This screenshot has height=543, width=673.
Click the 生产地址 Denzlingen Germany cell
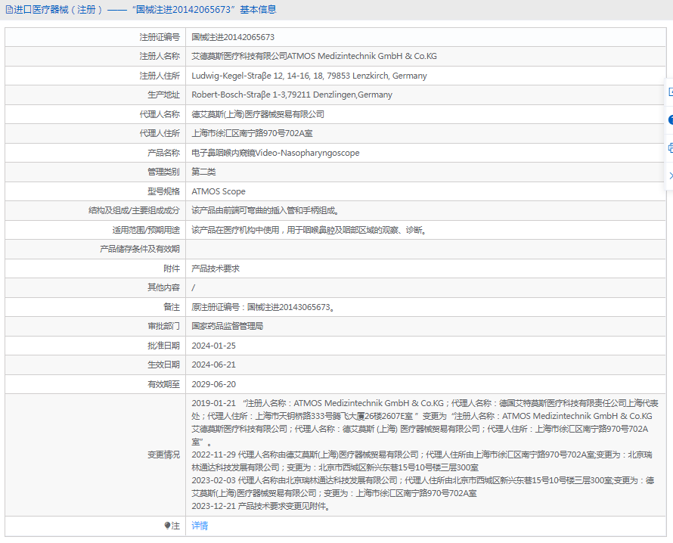pyautogui.click(x=293, y=95)
